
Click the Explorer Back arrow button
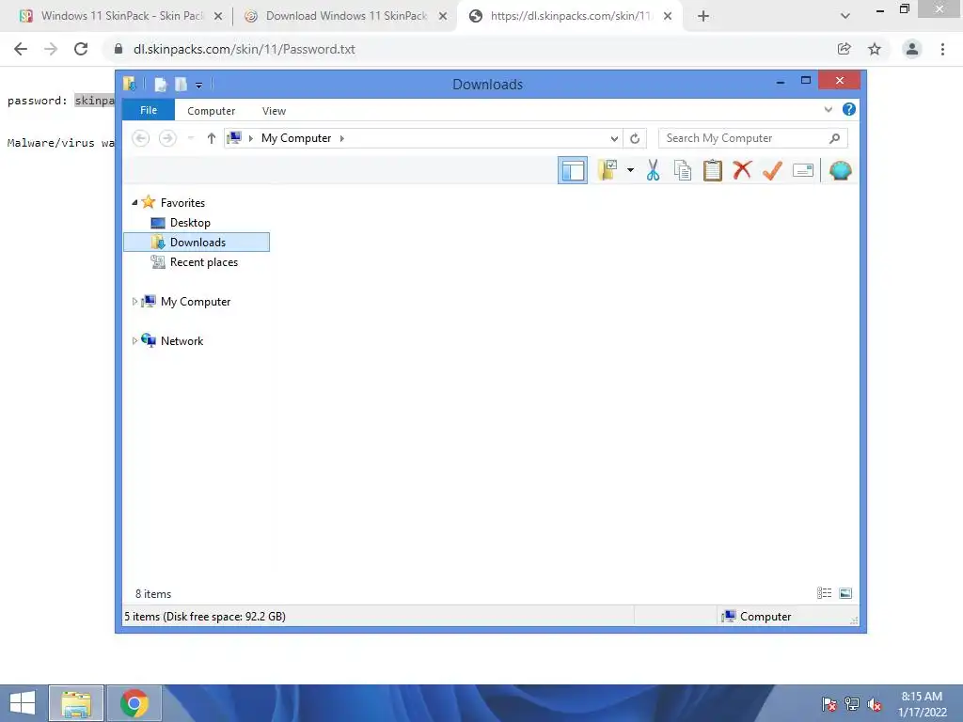point(141,138)
